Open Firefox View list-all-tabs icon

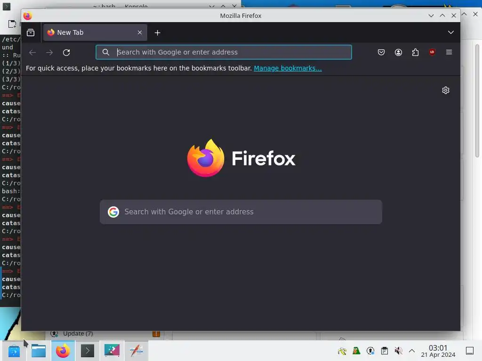pos(31,32)
